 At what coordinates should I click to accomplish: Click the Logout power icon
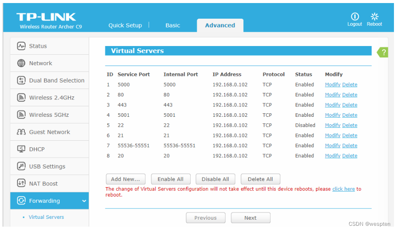click(355, 16)
